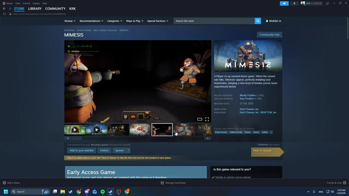The height and width of the screenshot is (196, 349).
Task: Click the thumbnail strip scrollbar handle
Action: coord(77,138)
